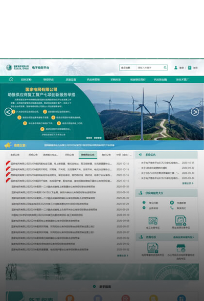Click the 2020-09-10 date text
This screenshot has height=301, width=204.
pos(123,215)
